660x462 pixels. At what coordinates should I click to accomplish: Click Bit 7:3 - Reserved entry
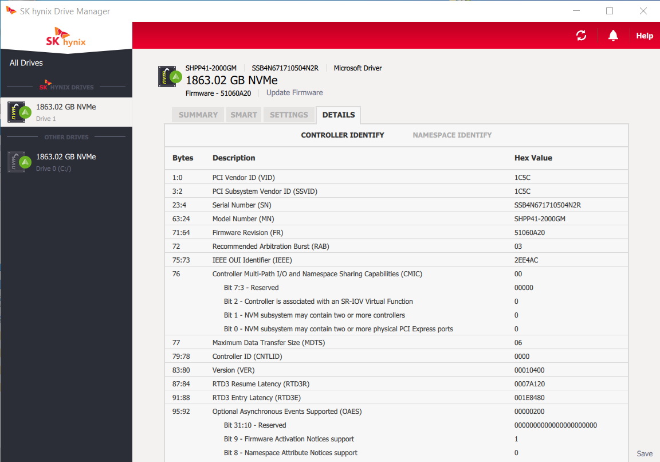251,288
